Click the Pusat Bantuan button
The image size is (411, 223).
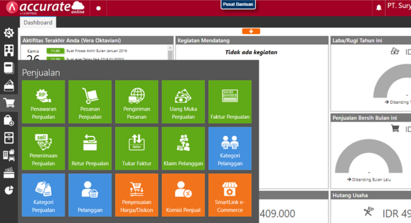click(x=238, y=4)
